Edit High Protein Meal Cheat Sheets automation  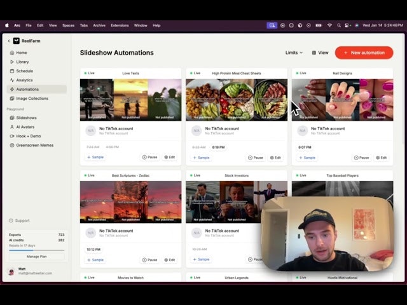(275, 158)
